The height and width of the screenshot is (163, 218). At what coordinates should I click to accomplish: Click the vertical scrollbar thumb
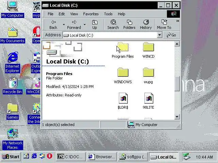(x=177, y=84)
